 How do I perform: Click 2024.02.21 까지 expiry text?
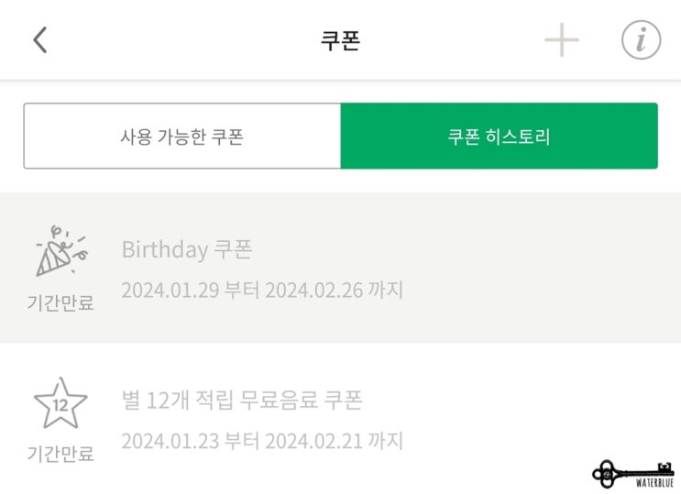[334, 441]
